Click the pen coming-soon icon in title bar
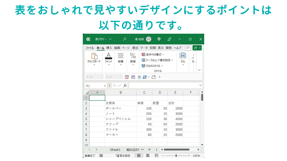The width and height of the screenshot is (287, 161). tap(169, 39)
